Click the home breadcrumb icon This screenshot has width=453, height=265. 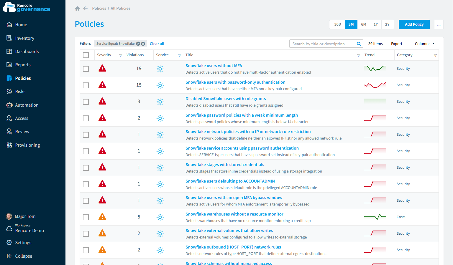[x=77, y=9]
